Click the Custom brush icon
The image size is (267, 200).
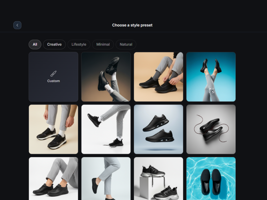[x=53, y=74]
